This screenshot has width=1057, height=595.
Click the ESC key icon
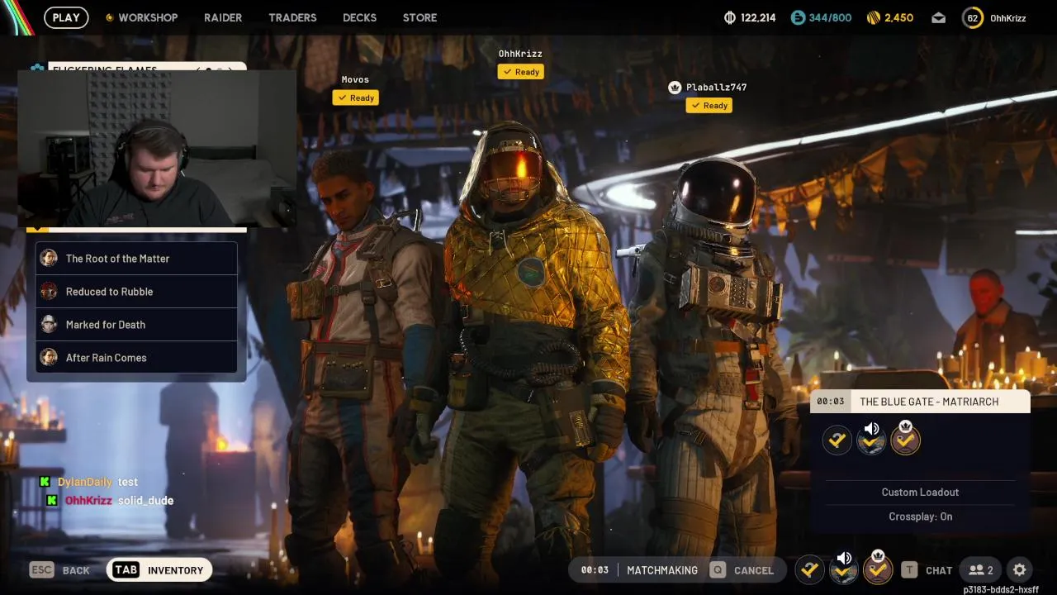[x=42, y=570]
